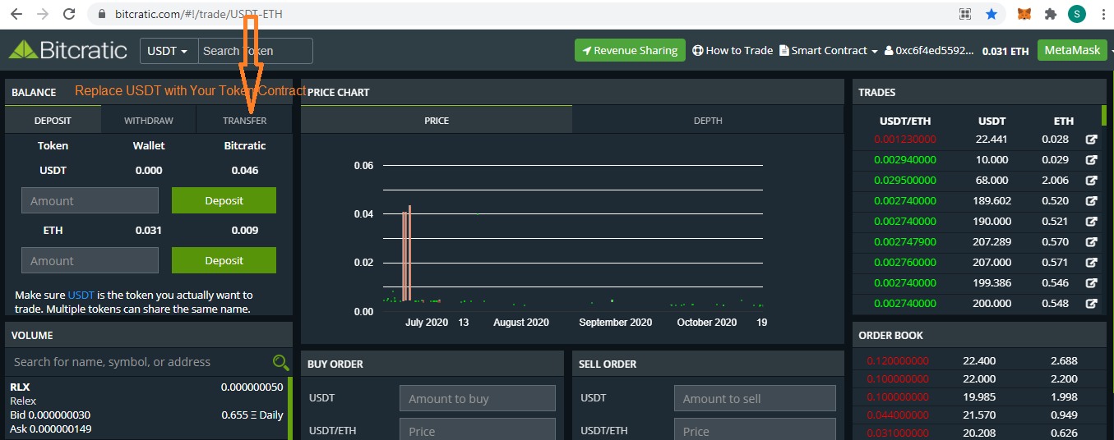
Task: Open Chrome three-dot menu
Action: (1102, 14)
